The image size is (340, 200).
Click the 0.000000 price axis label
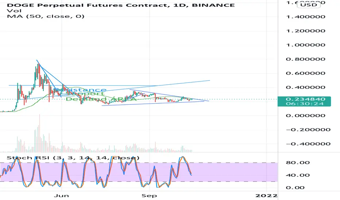[x=306, y=116]
